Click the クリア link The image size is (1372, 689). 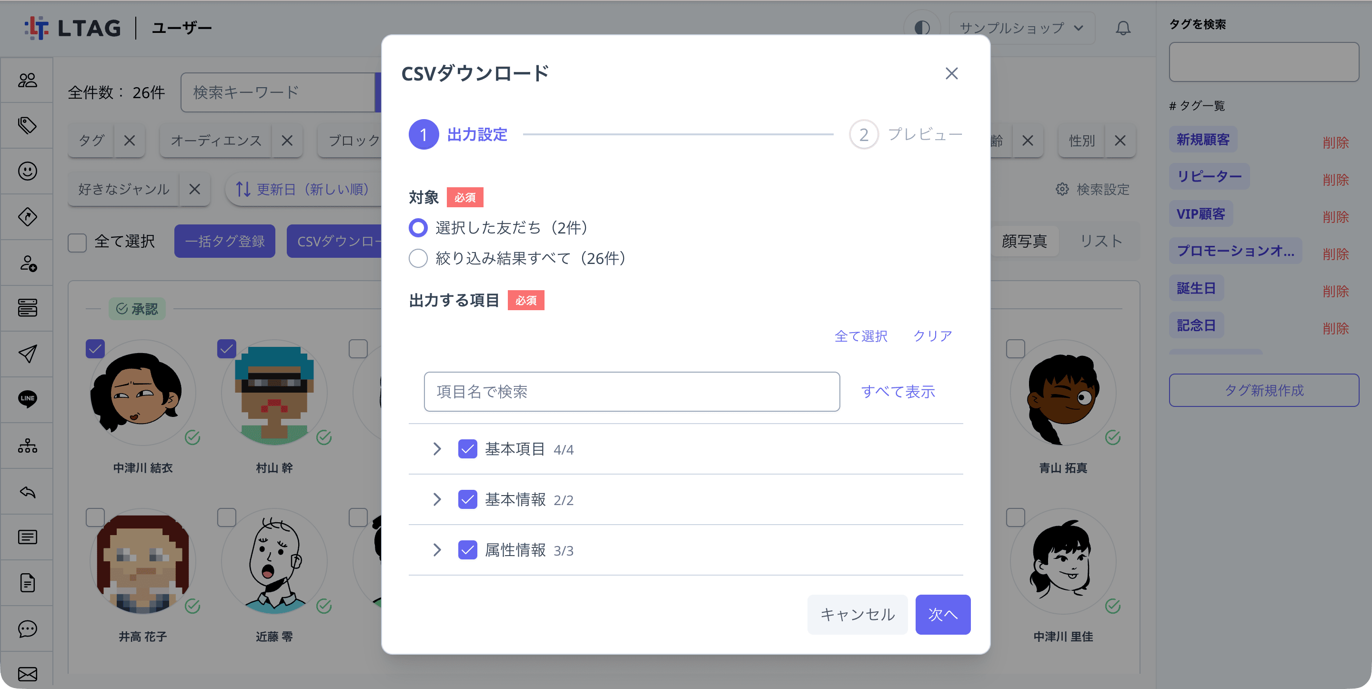pos(933,336)
